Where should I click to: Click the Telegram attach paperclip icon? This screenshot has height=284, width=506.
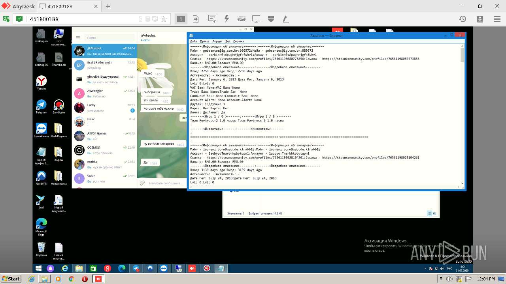(142, 183)
